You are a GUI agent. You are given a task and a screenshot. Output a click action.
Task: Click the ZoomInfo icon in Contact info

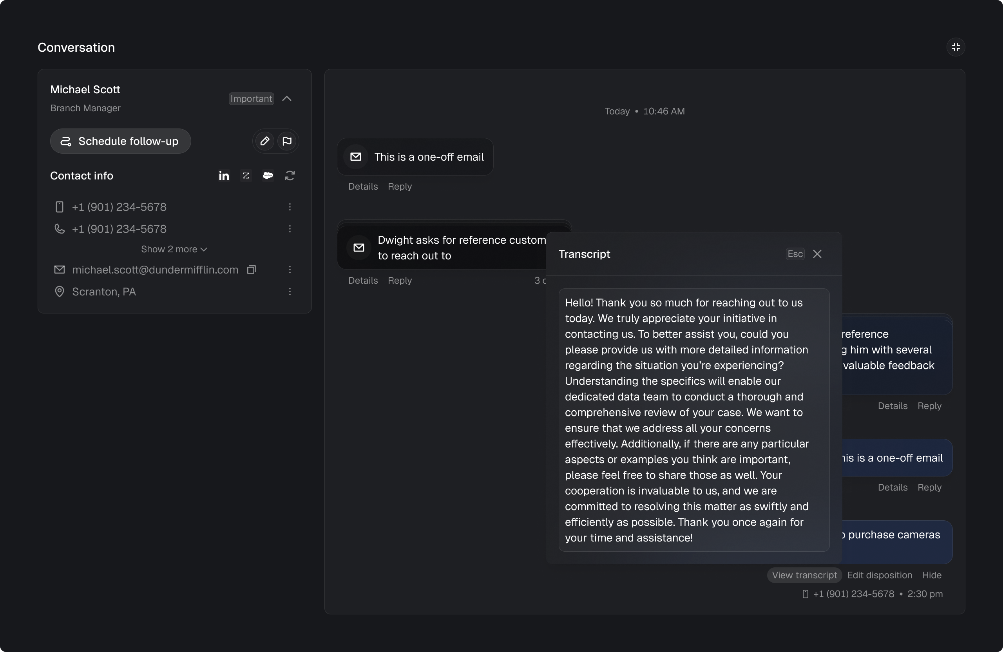[x=246, y=176]
